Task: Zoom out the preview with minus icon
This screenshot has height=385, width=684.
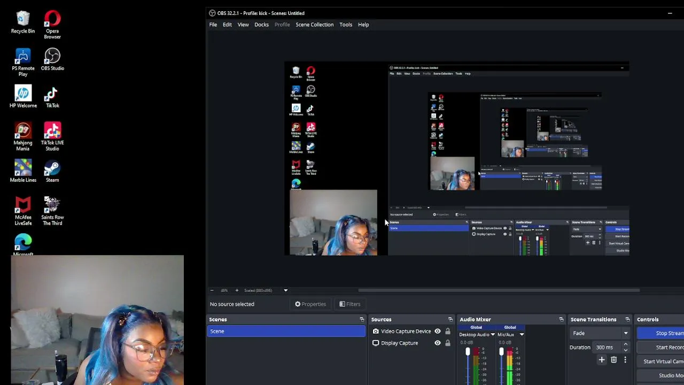Action: coord(212,290)
